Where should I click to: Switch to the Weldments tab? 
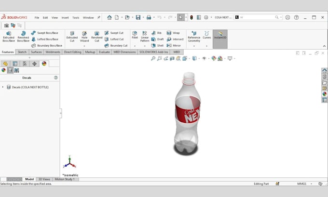[x=53, y=52]
